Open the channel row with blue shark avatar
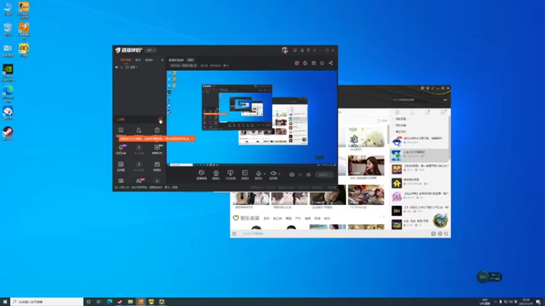The image size is (545, 306). [419, 141]
